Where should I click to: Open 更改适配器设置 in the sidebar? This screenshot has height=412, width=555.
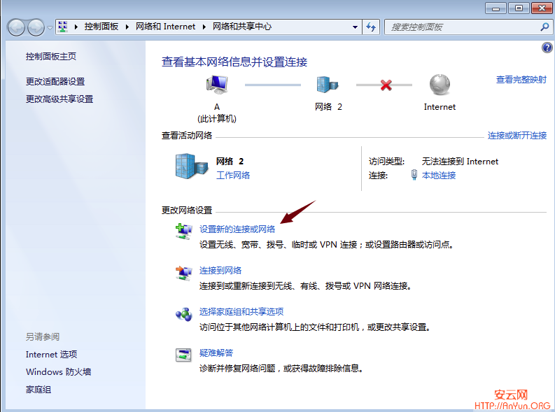(55, 82)
